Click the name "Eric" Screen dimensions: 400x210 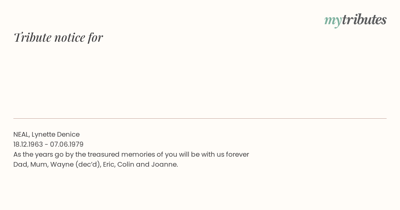point(108,164)
